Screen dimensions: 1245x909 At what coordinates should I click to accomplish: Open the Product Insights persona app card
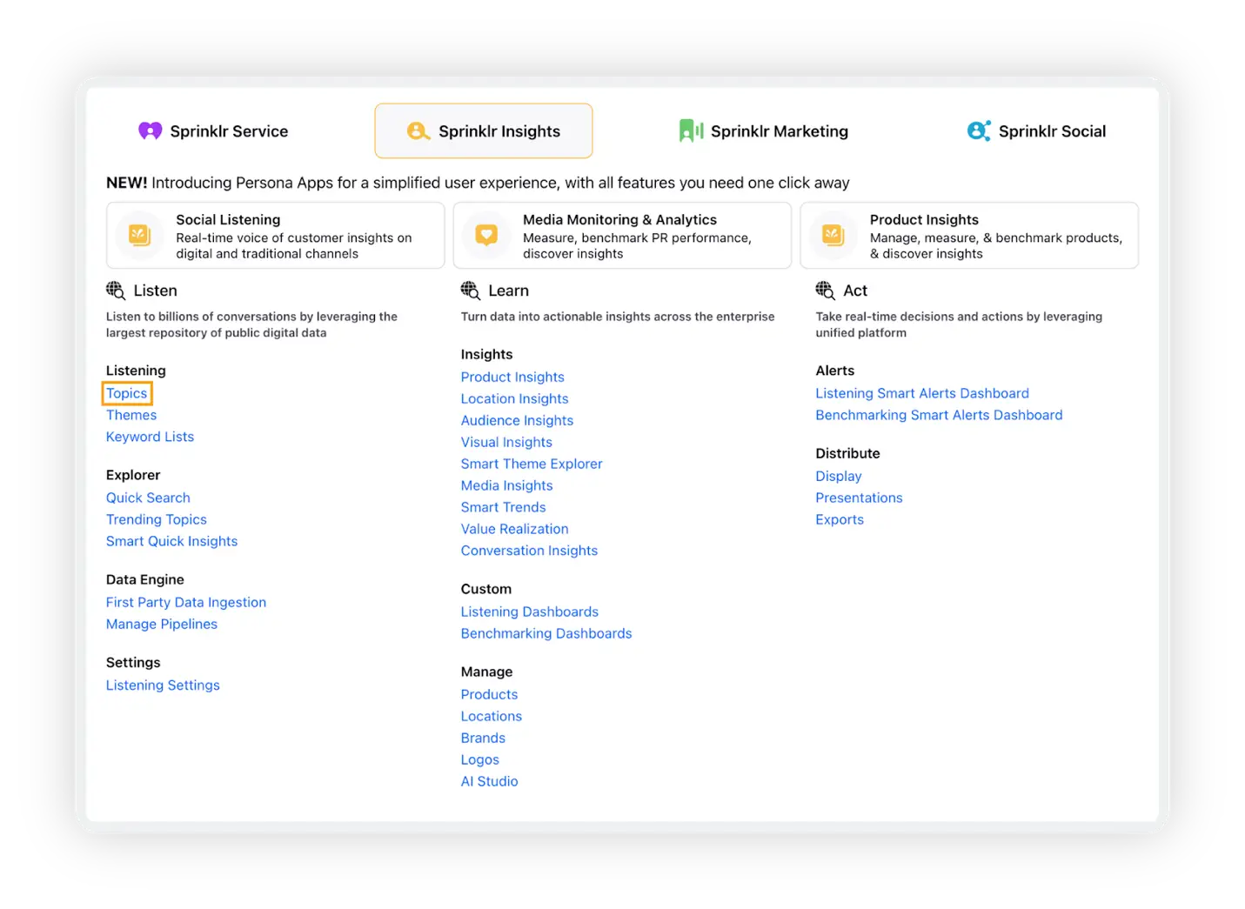(x=969, y=236)
